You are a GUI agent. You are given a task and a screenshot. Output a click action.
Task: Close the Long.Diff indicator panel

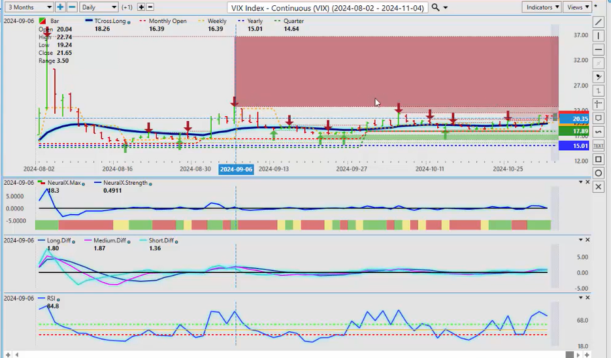(587, 240)
